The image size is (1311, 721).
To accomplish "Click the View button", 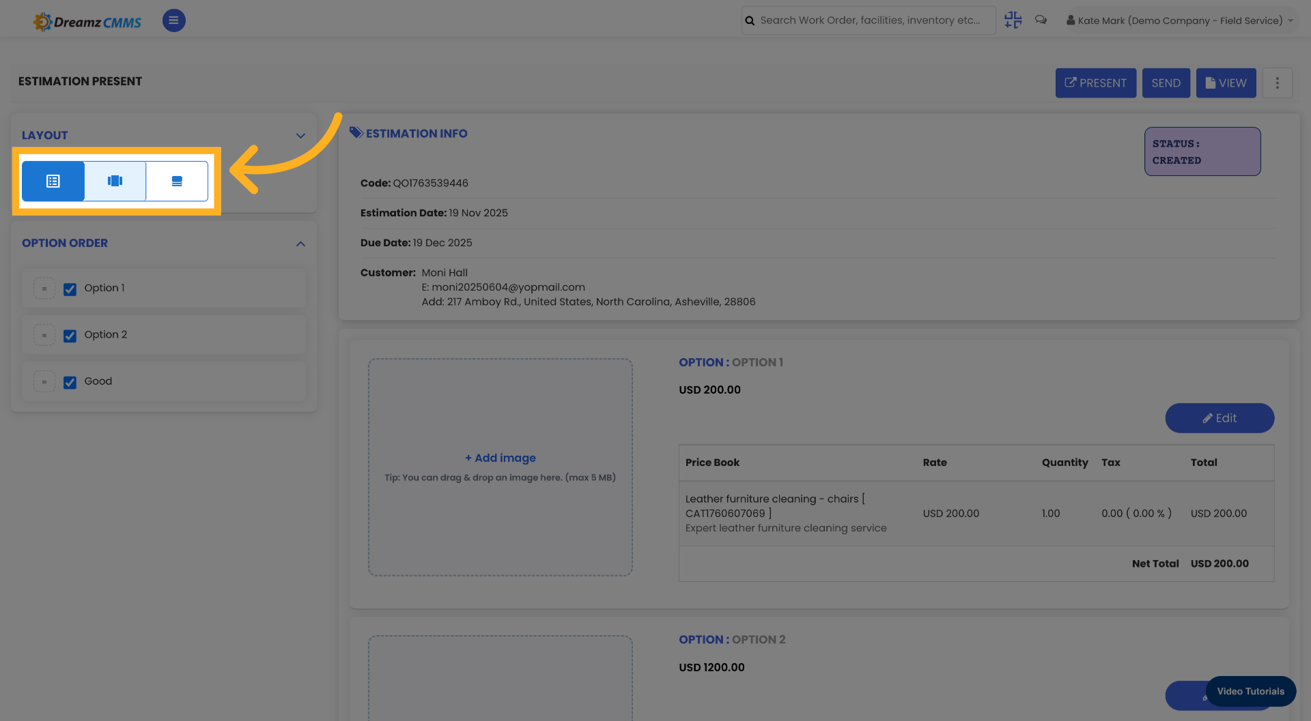I will pyautogui.click(x=1226, y=83).
